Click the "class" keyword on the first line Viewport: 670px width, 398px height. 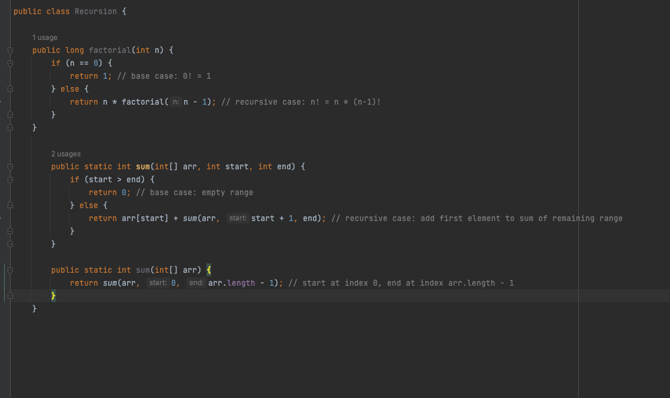[x=58, y=12]
